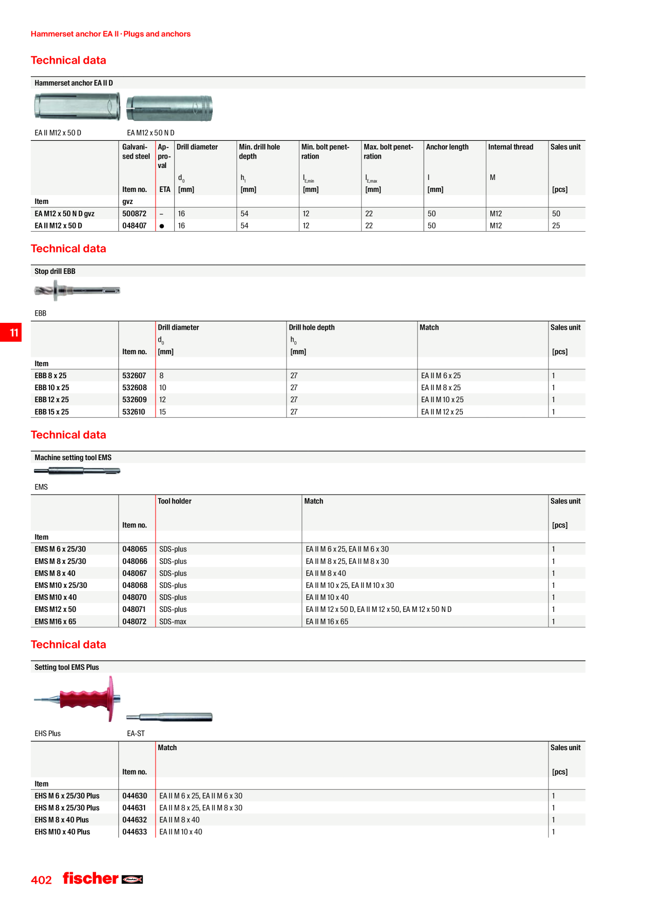647x915 pixels.
Task: Click the 'SDS-max' tool holder value
Action: click(173, 622)
